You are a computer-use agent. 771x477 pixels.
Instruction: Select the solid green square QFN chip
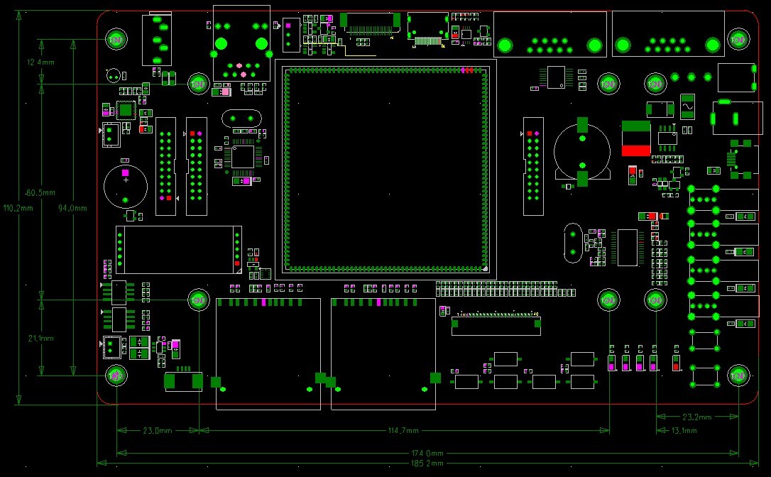[126, 109]
